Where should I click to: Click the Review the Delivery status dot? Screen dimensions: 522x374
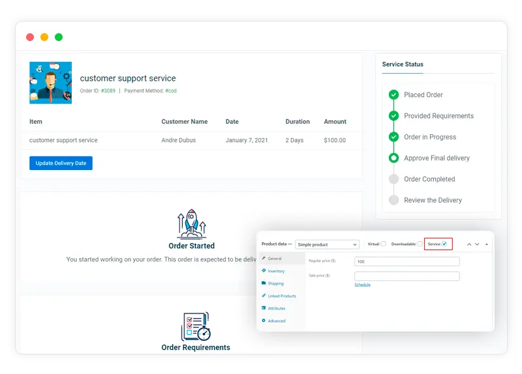click(393, 201)
